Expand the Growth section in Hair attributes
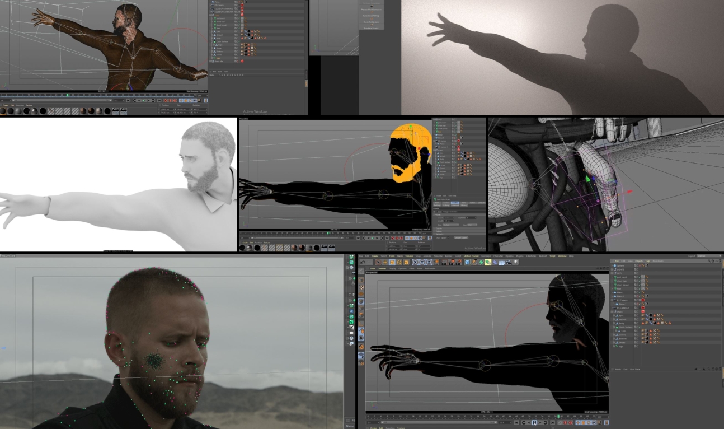The height and width of the screenshot is (429, 724). pyautogui.click(x=439, y=229)
